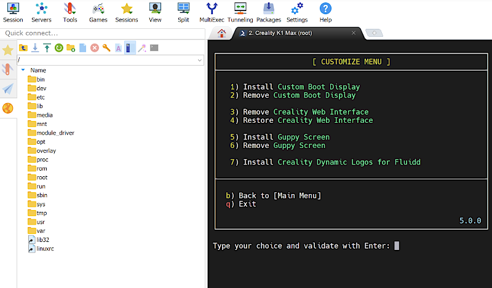This screenshot has height=288, width=492.
Task: Create a new file in SFTP browser
Action: [x=83, y=48]
